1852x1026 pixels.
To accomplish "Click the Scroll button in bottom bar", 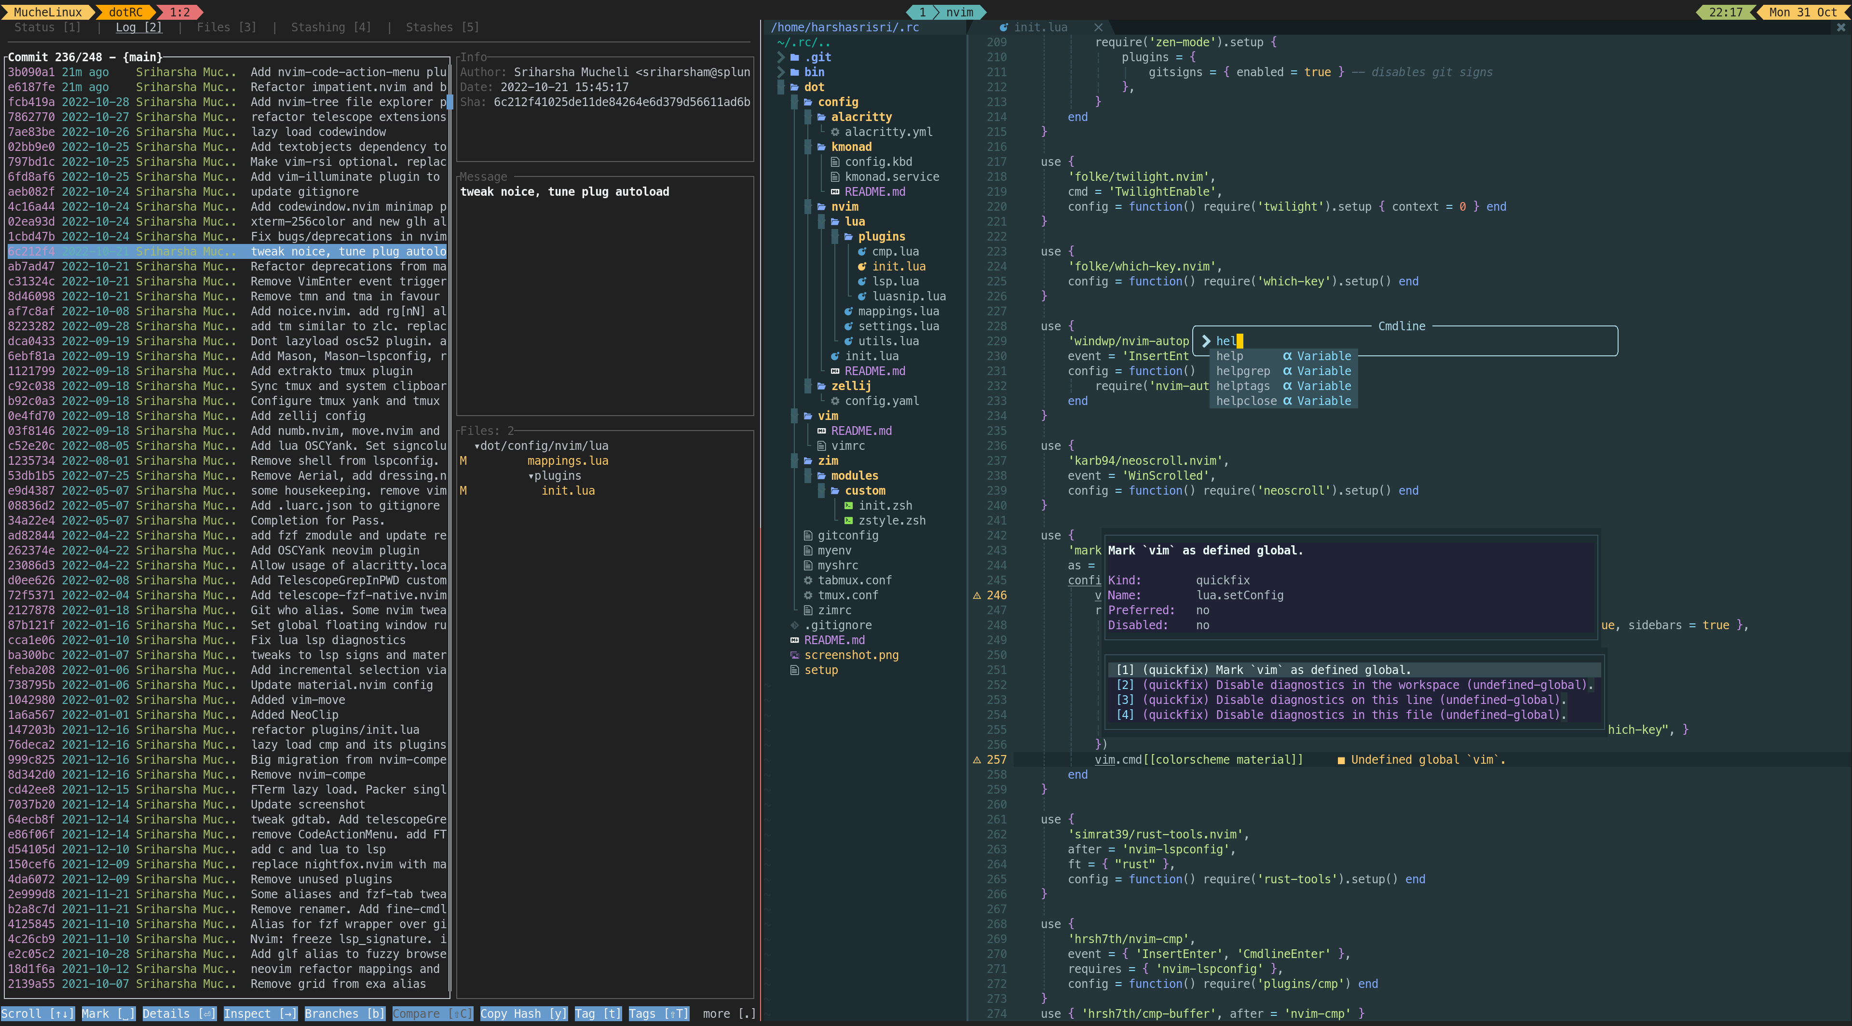I will coord(38,1014).
